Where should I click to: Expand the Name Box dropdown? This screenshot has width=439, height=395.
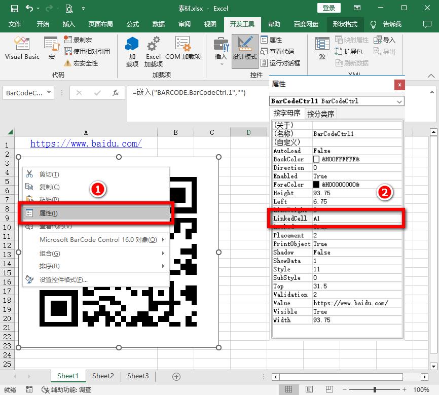[49, 92]
